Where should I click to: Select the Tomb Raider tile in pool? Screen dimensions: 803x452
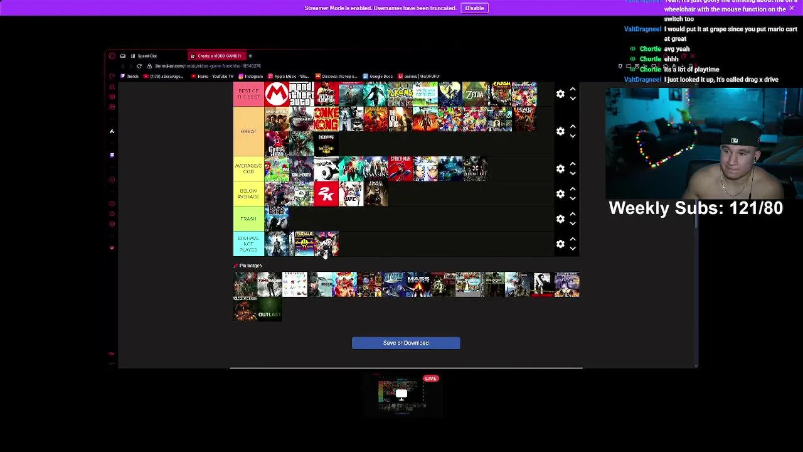[270, 284]
